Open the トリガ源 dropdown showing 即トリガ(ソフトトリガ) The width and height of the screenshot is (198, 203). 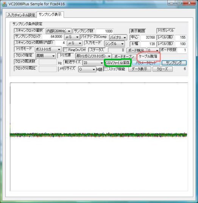click(x=93, y=56)
